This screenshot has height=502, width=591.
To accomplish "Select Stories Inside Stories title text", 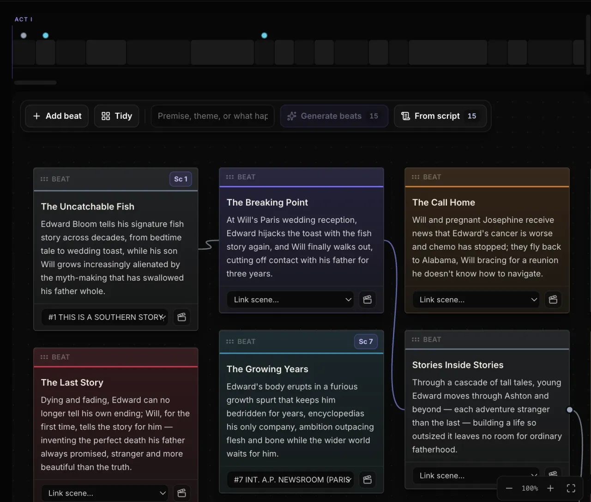I will pyautogui.click(x=458, y=365).
